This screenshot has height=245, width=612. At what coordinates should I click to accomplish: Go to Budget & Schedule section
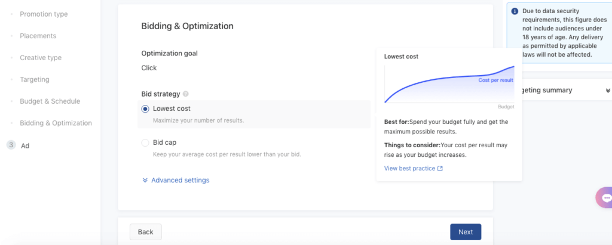click(50, 101)
